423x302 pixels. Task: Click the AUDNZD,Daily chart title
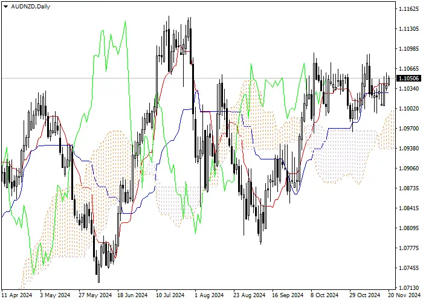30,7
